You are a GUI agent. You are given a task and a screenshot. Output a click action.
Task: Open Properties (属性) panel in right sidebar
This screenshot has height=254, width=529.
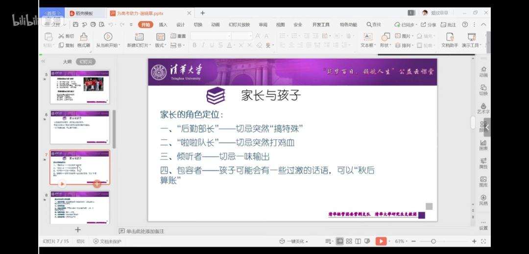(x=483, y=163)
